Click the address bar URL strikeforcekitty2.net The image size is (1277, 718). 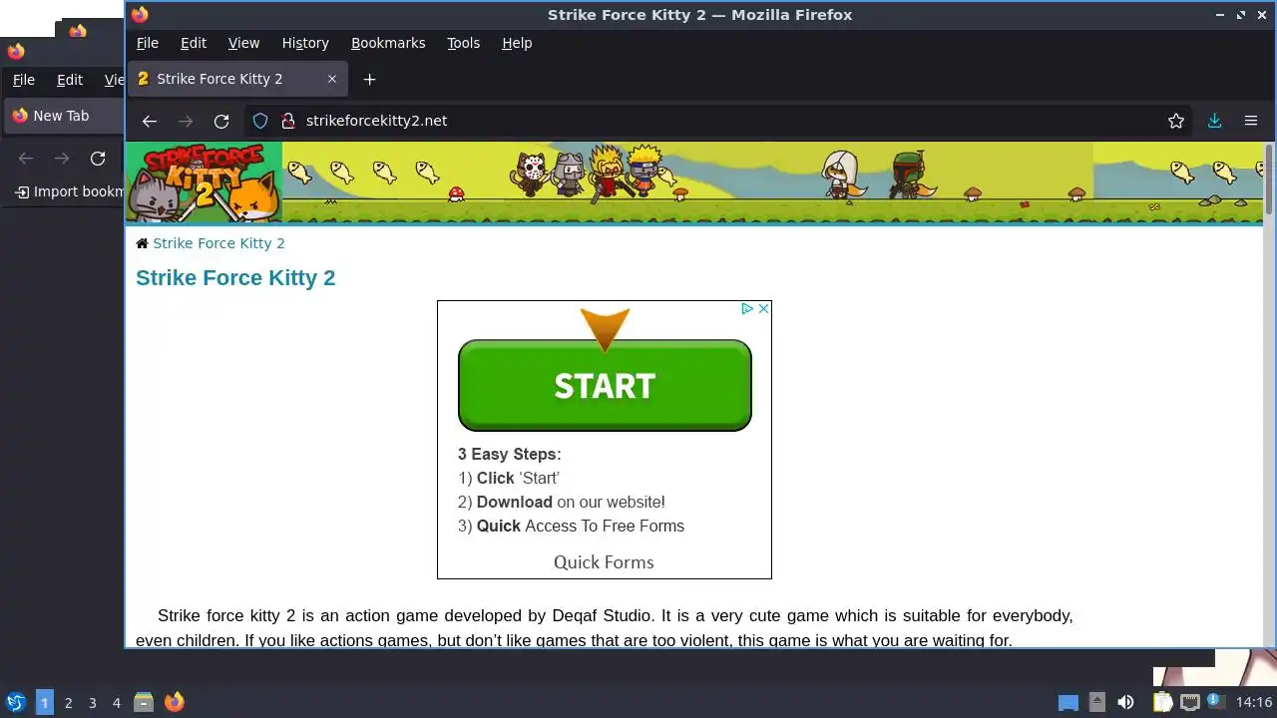point(376,121)
